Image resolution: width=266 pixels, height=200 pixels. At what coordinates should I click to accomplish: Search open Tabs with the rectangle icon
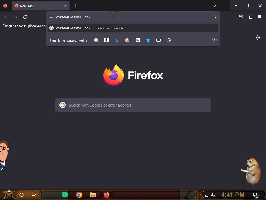158,40
